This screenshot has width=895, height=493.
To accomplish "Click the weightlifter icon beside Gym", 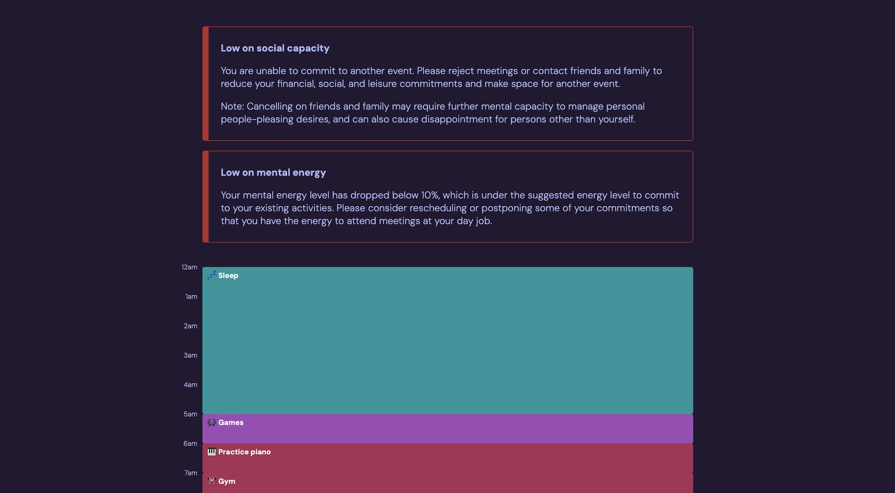I will coord(212,481).
